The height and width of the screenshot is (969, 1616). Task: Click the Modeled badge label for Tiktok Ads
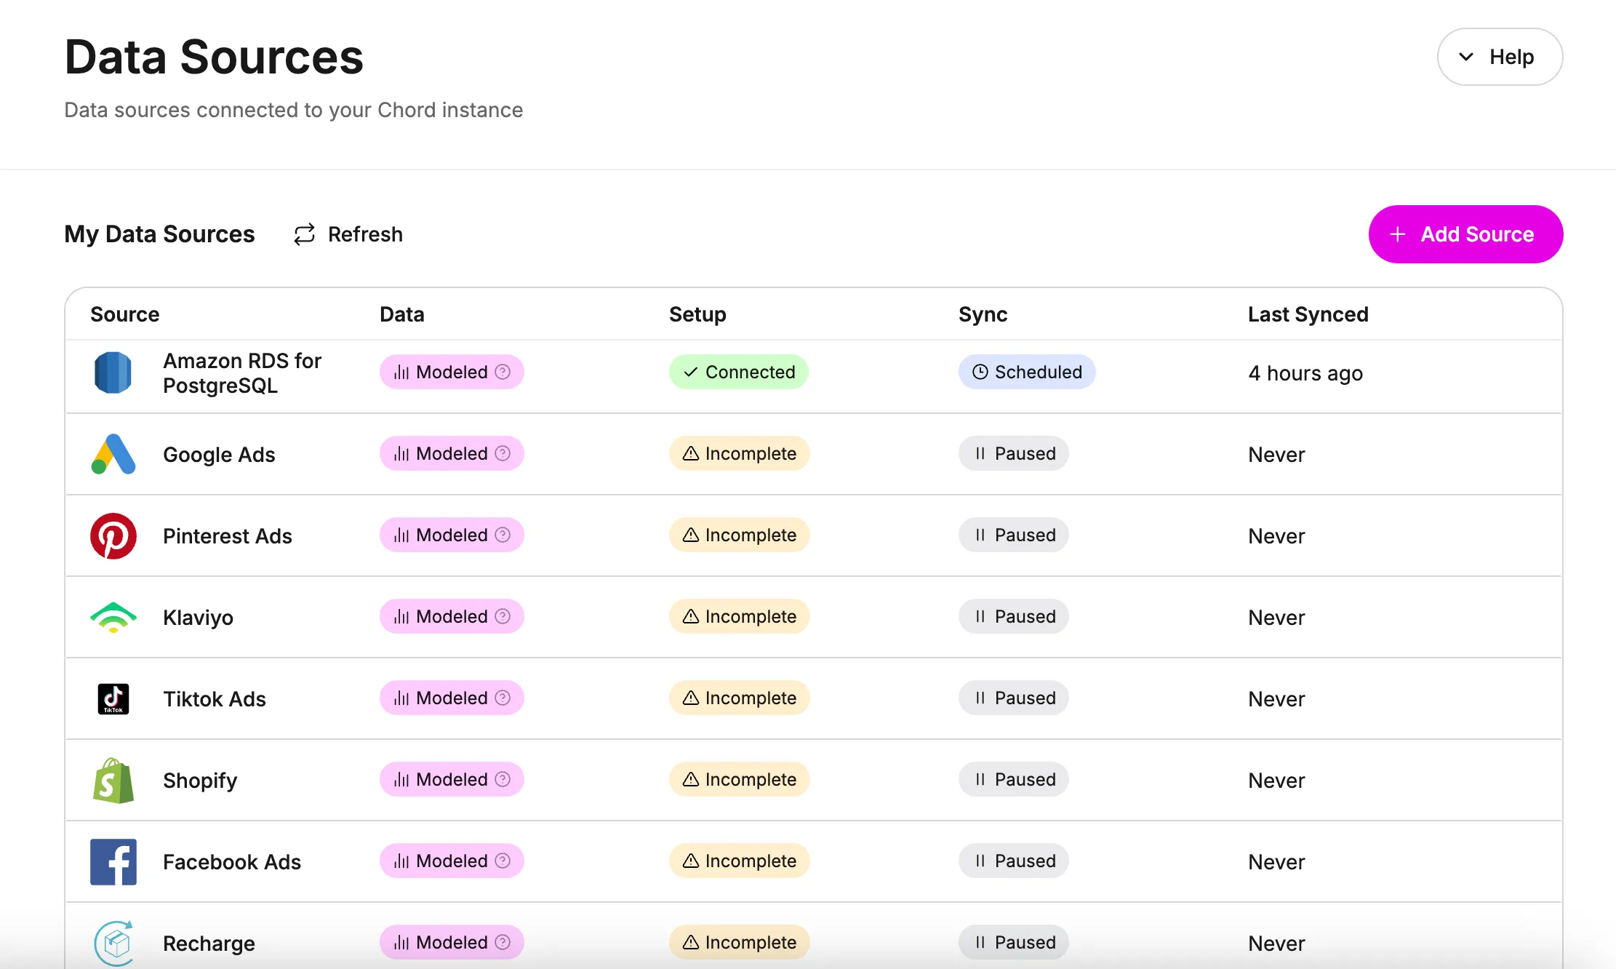452,698
